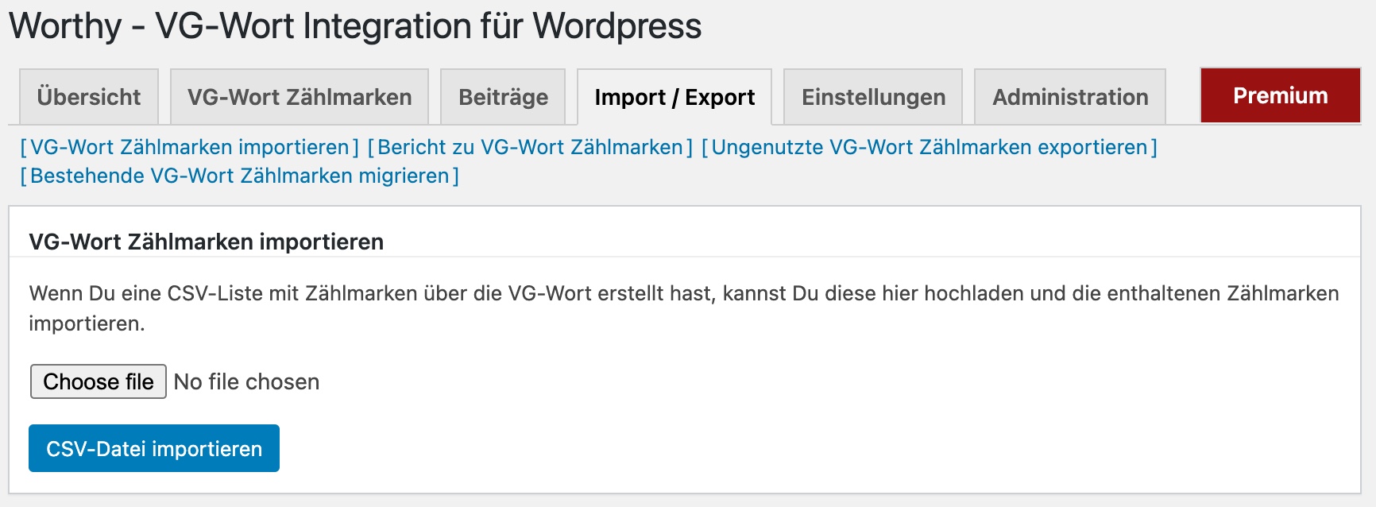This screenshot has width=1376, height=507.
Task: Click the blue CSV-Datei importieren button
Action: pos(154,449)
